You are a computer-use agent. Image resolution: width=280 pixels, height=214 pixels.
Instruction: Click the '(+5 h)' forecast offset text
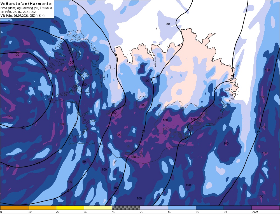coord(40,16)
